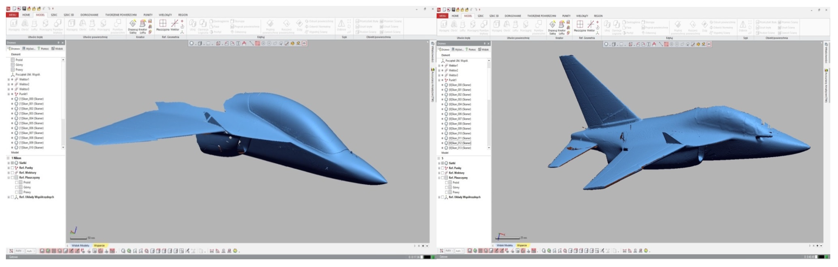Toggle Ref. Punkty checkbox in left window
This screenshot has height=267, width=838.
[x=12, y=168]
